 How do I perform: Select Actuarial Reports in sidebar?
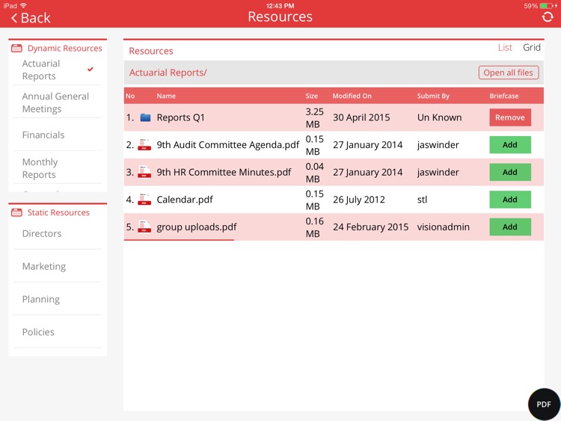(58, 70)
